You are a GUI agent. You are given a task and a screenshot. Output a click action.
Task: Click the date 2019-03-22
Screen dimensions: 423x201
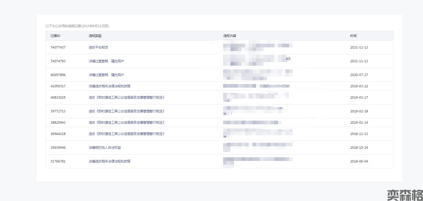[x=359, y=86]
